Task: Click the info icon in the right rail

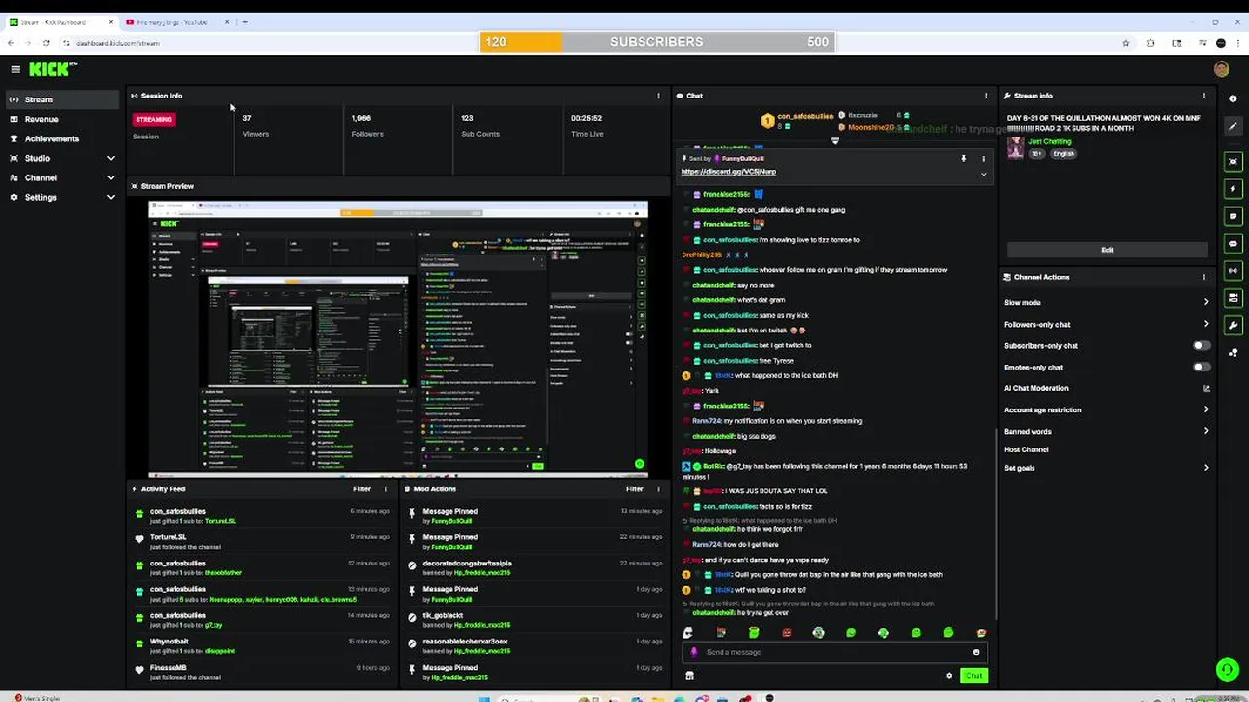Action: pos(1233,99)
